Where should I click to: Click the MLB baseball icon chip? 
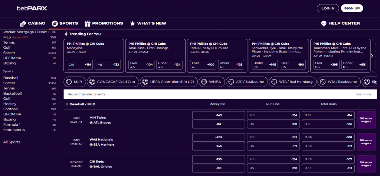(x=69, y=82)
